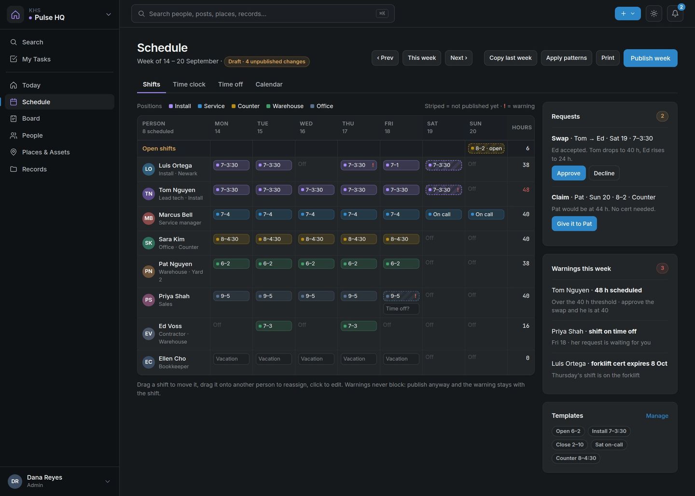Approve the Tom to Ed swap
This screenshot has width=695, height=496.
click(569, 173)
